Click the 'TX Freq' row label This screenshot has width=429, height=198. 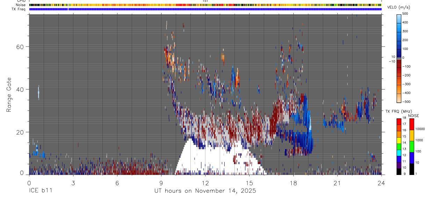coord(19,9)
